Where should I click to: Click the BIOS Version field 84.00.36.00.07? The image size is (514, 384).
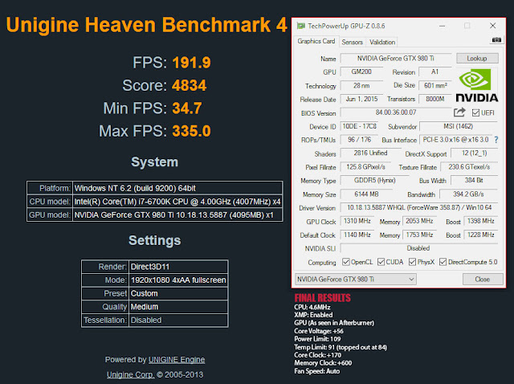point(396,112)
